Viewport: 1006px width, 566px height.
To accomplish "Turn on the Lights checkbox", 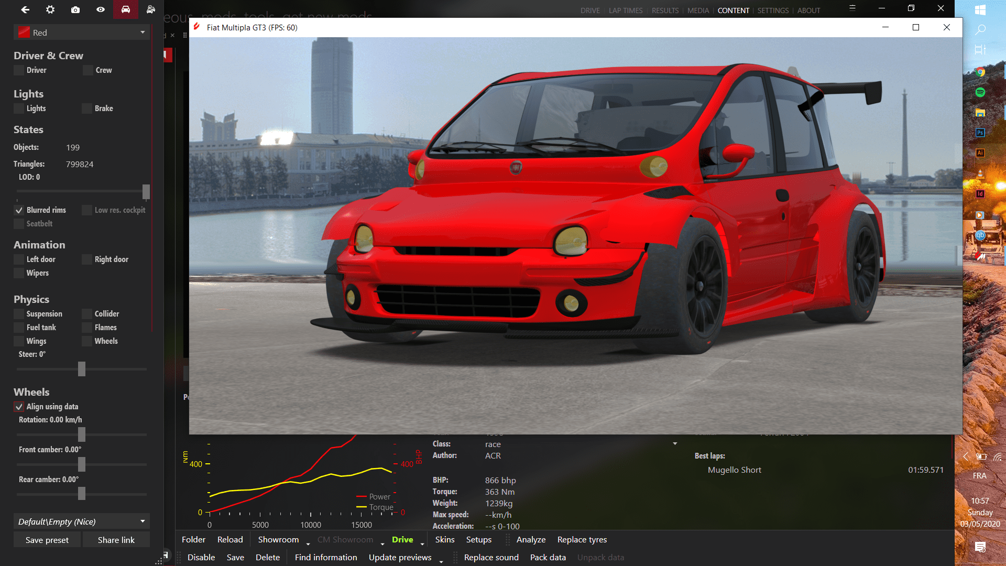I will [x=19, y=108].
